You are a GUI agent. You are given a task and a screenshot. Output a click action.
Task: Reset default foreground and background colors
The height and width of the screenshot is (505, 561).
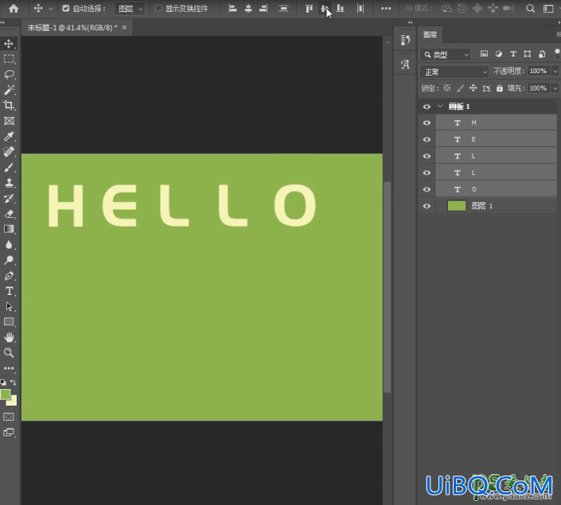[3, 383]
